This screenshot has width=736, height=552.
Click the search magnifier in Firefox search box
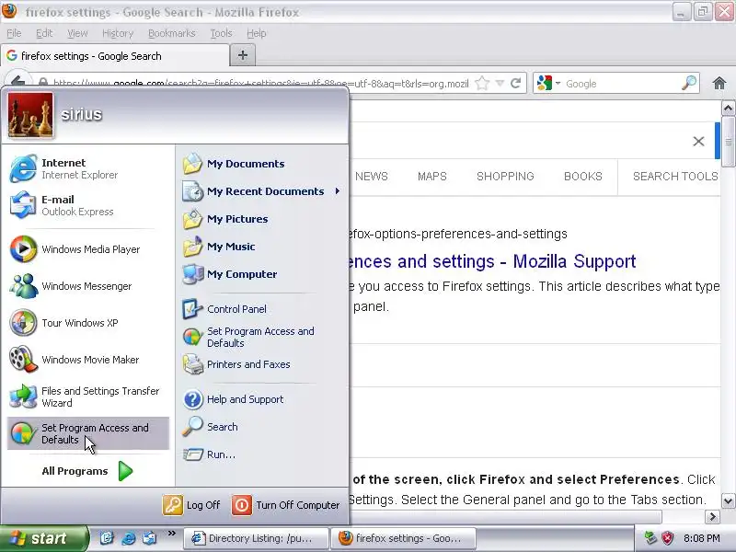(688, 83)
